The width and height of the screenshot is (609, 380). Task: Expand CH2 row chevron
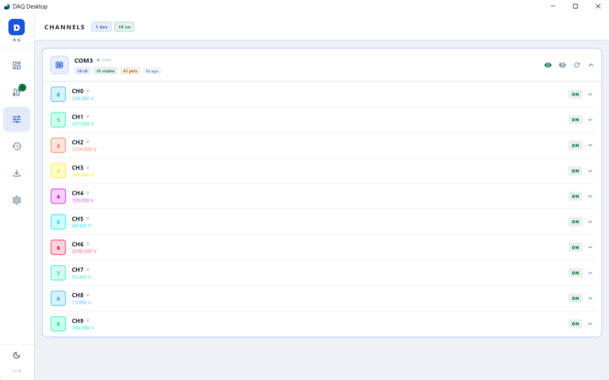tap(590, 146)
